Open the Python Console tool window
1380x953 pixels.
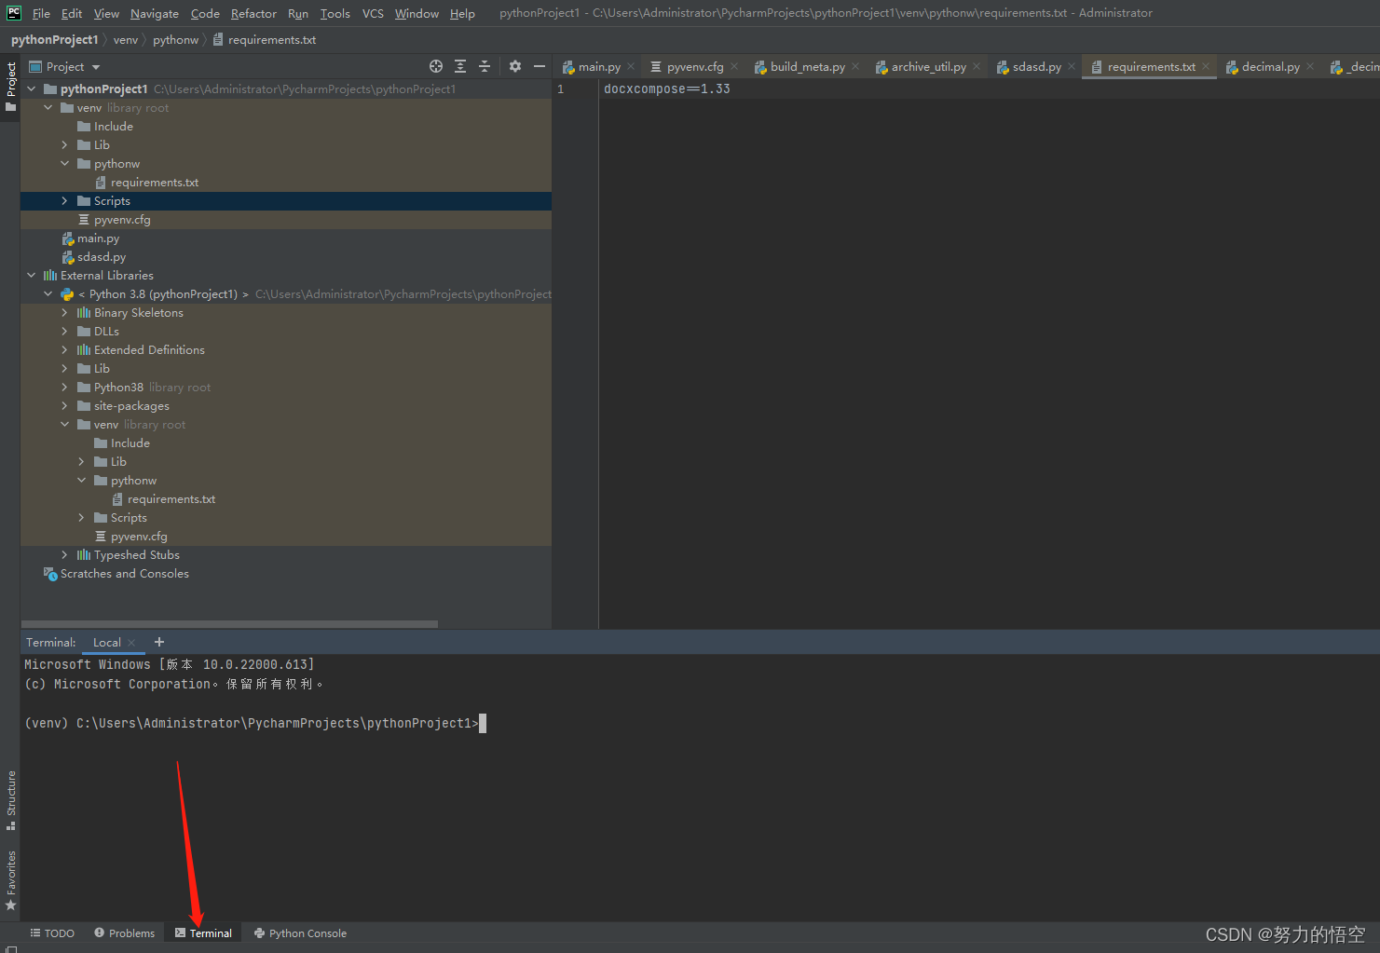point(300,933)
